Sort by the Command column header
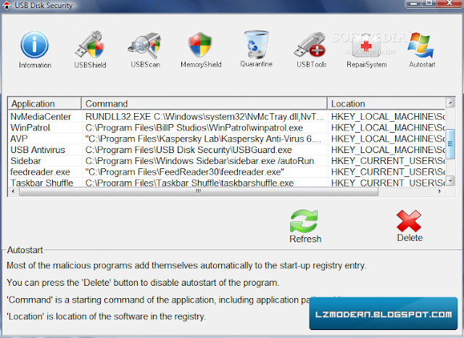This screenshot has width=464, height=338. [x=204, y=104]
